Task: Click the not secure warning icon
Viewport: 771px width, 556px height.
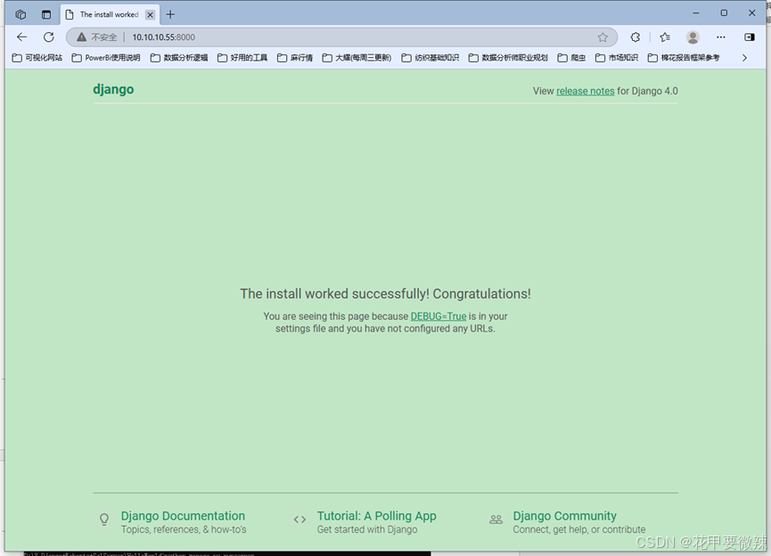Action: click(x=82, y=37)
